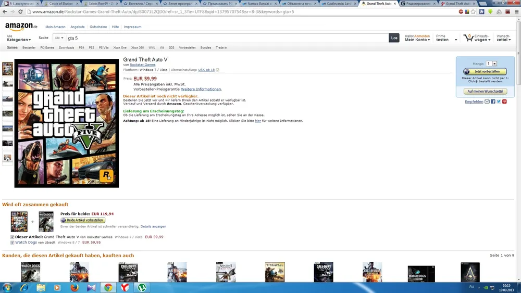The image size is (521, 293).
Task: Submit search with the Los button
Action: coord(394,38)
